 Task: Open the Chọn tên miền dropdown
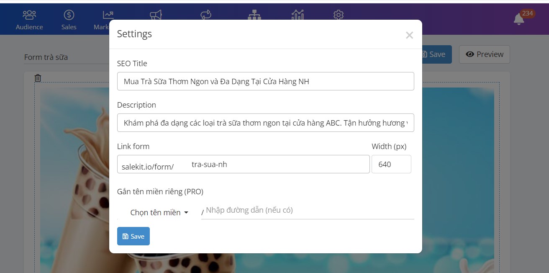pos(159,212)
